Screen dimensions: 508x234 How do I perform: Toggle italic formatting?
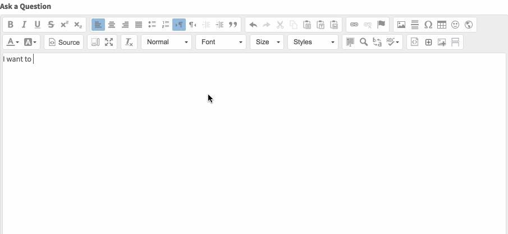point(24,25)
